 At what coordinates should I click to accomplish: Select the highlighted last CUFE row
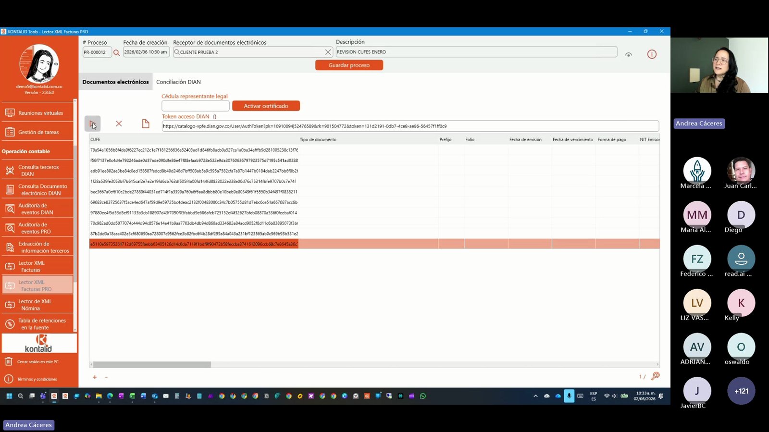tap(374, 244)
